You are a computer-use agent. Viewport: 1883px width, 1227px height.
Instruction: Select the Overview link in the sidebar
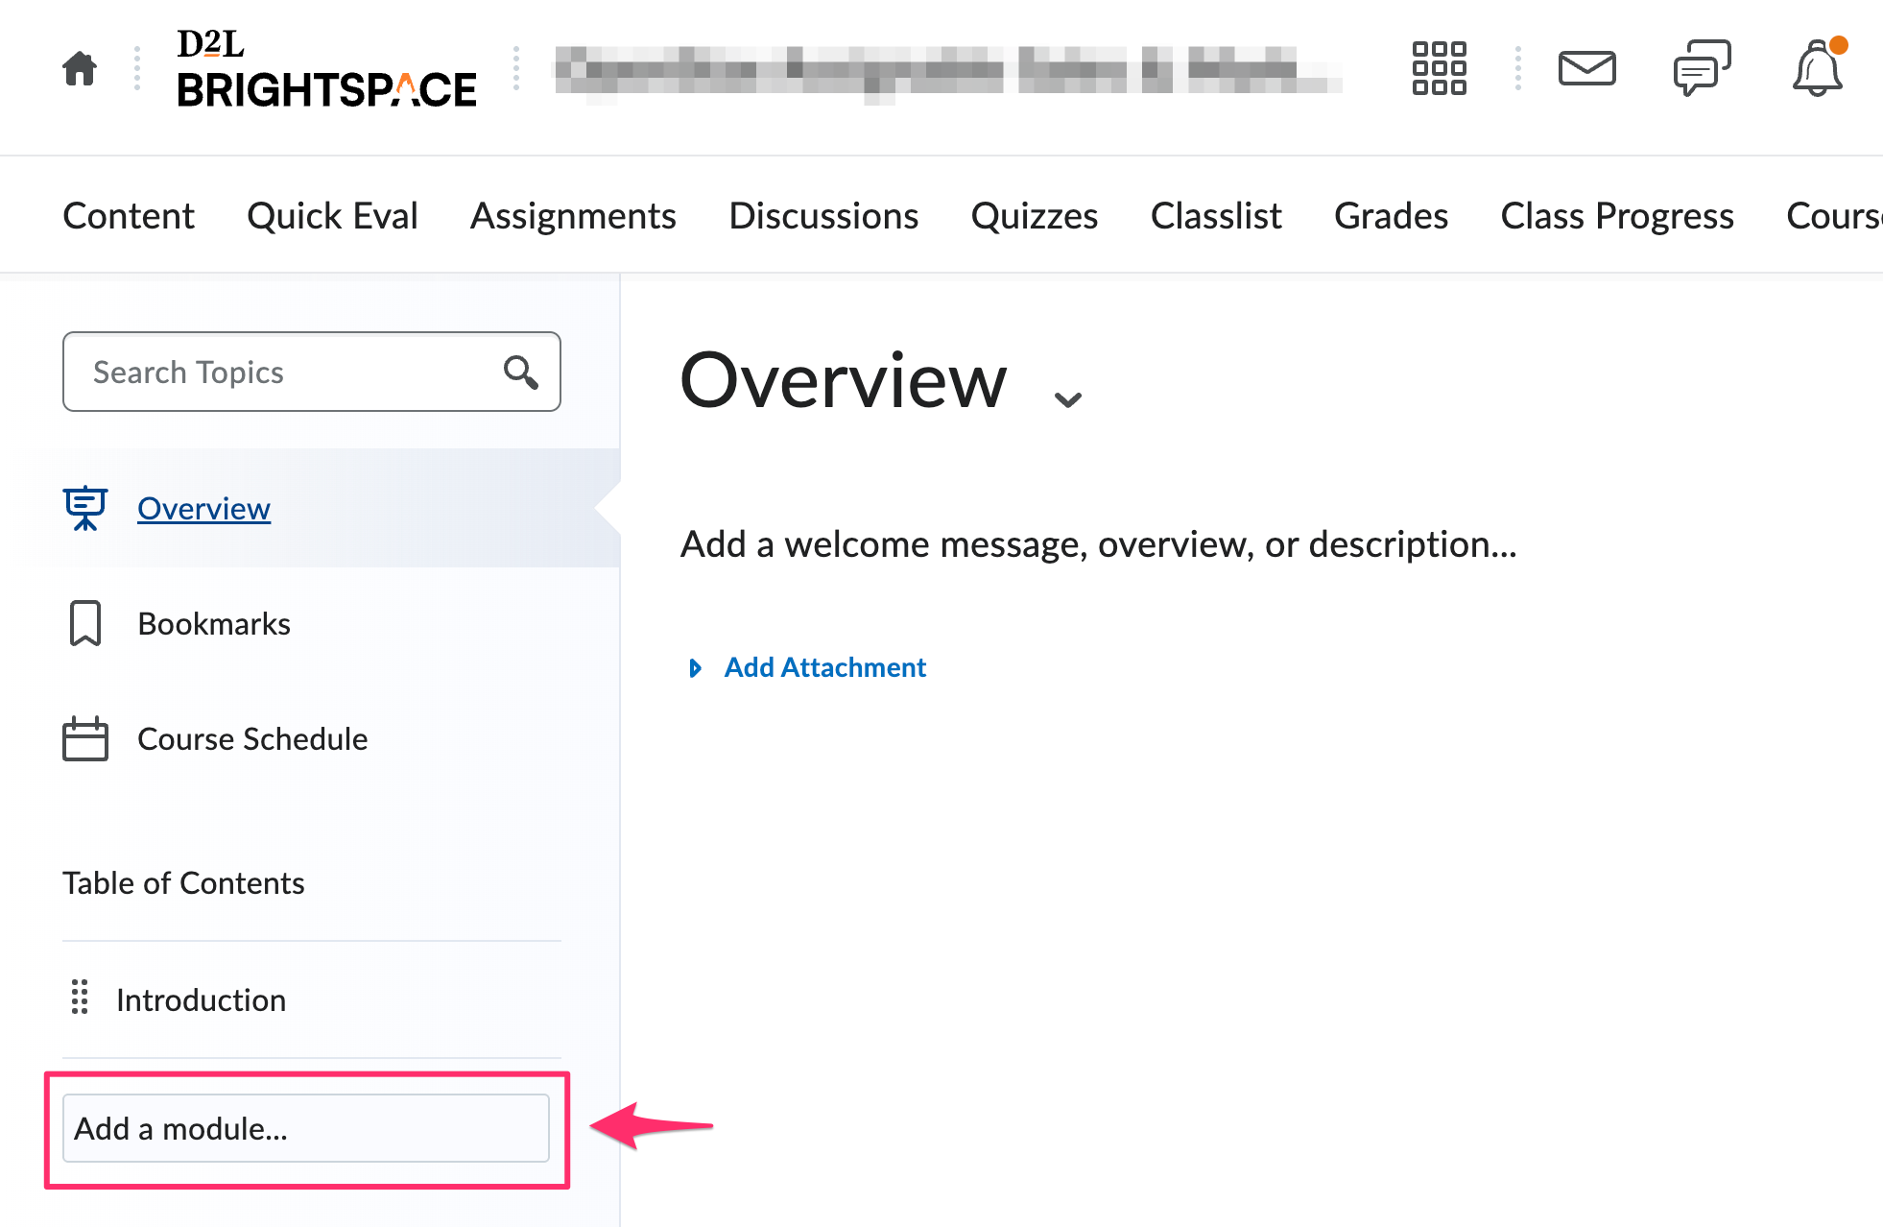[x=203, y=508]
